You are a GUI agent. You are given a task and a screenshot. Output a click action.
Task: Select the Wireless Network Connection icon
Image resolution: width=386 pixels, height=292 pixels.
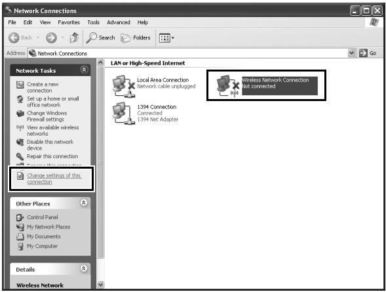tap(227, 86)
